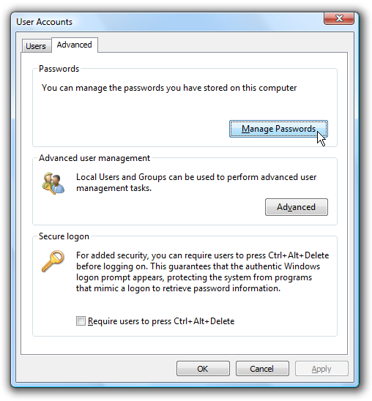Confirm changes with the OK button
372x401 pixels.
[203, 369]
